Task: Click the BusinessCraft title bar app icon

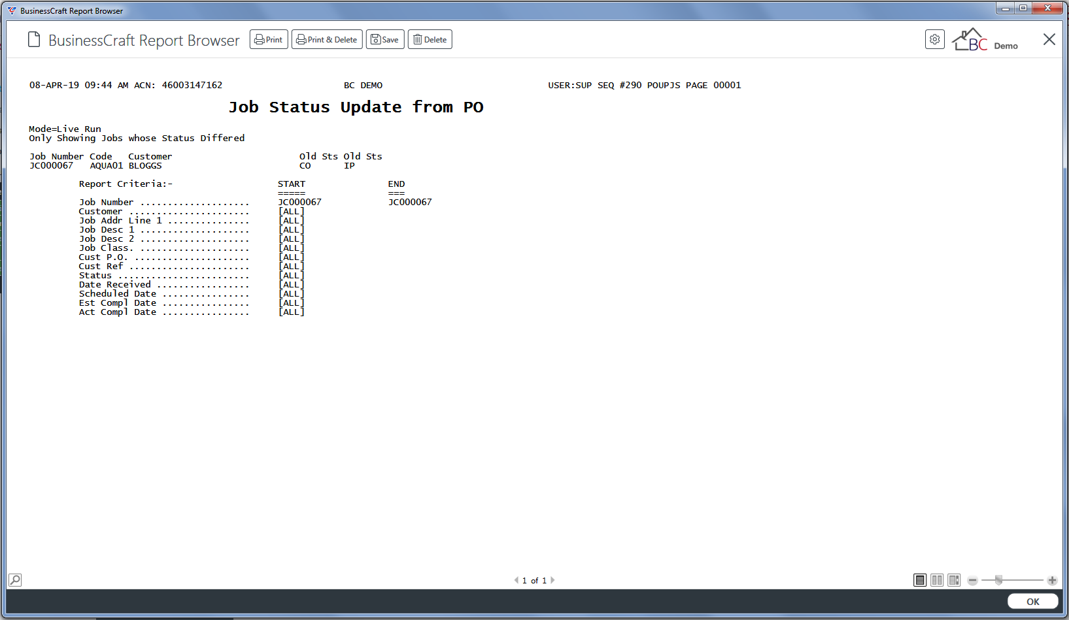Action: (12, 10)
